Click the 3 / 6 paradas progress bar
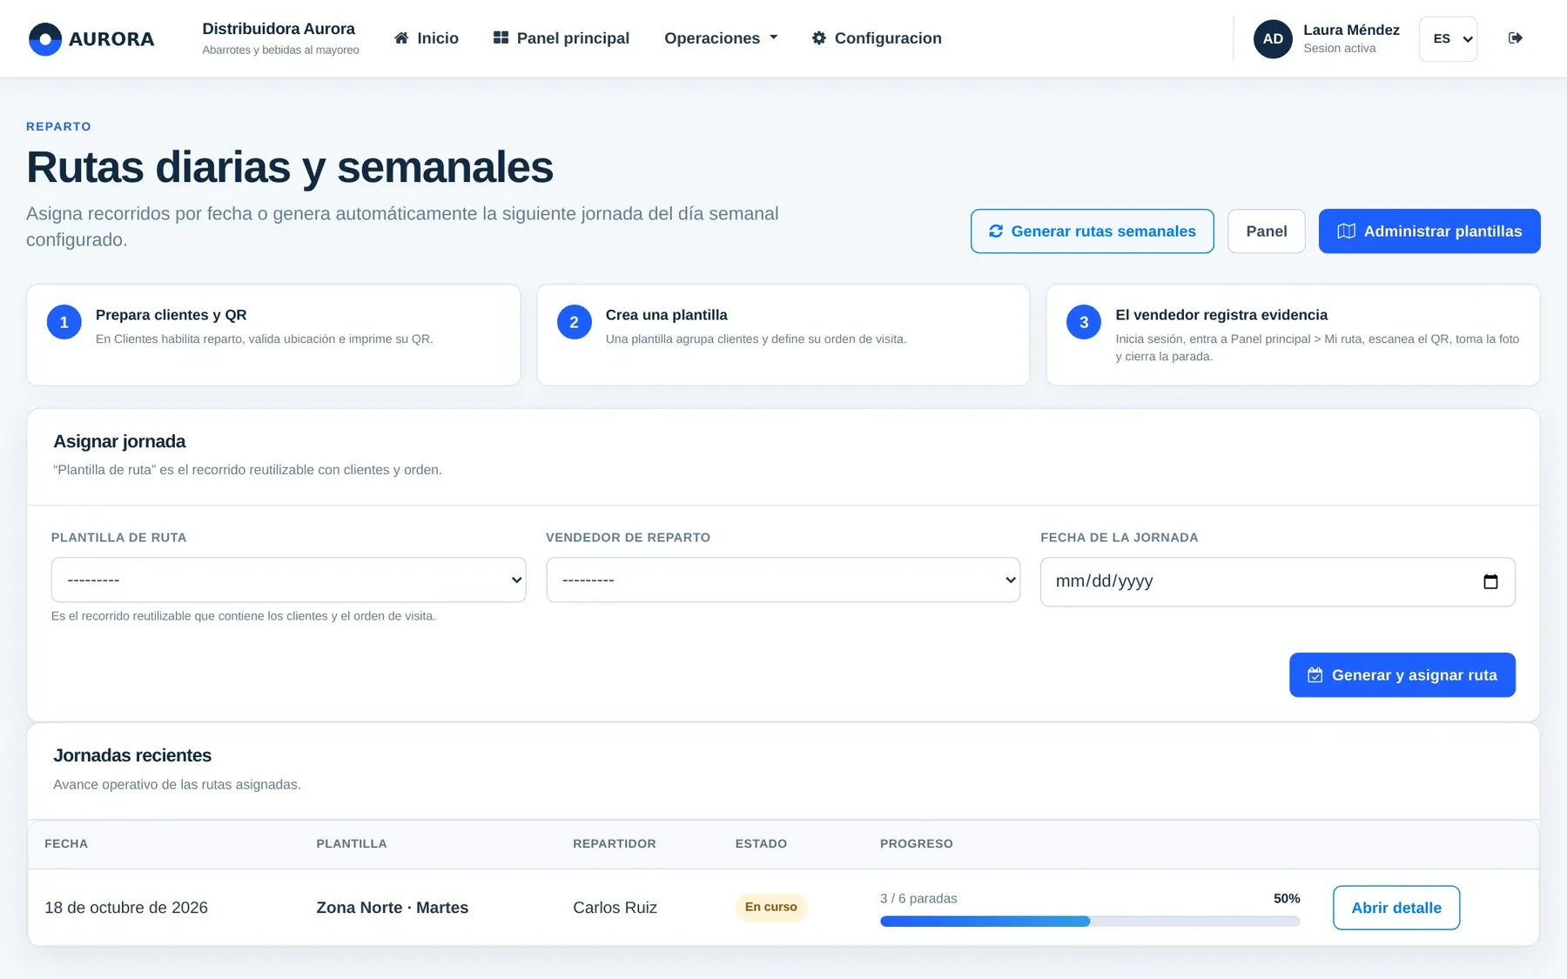The height and width of the screenshot is (979, 1567). tap(1090, 922)
